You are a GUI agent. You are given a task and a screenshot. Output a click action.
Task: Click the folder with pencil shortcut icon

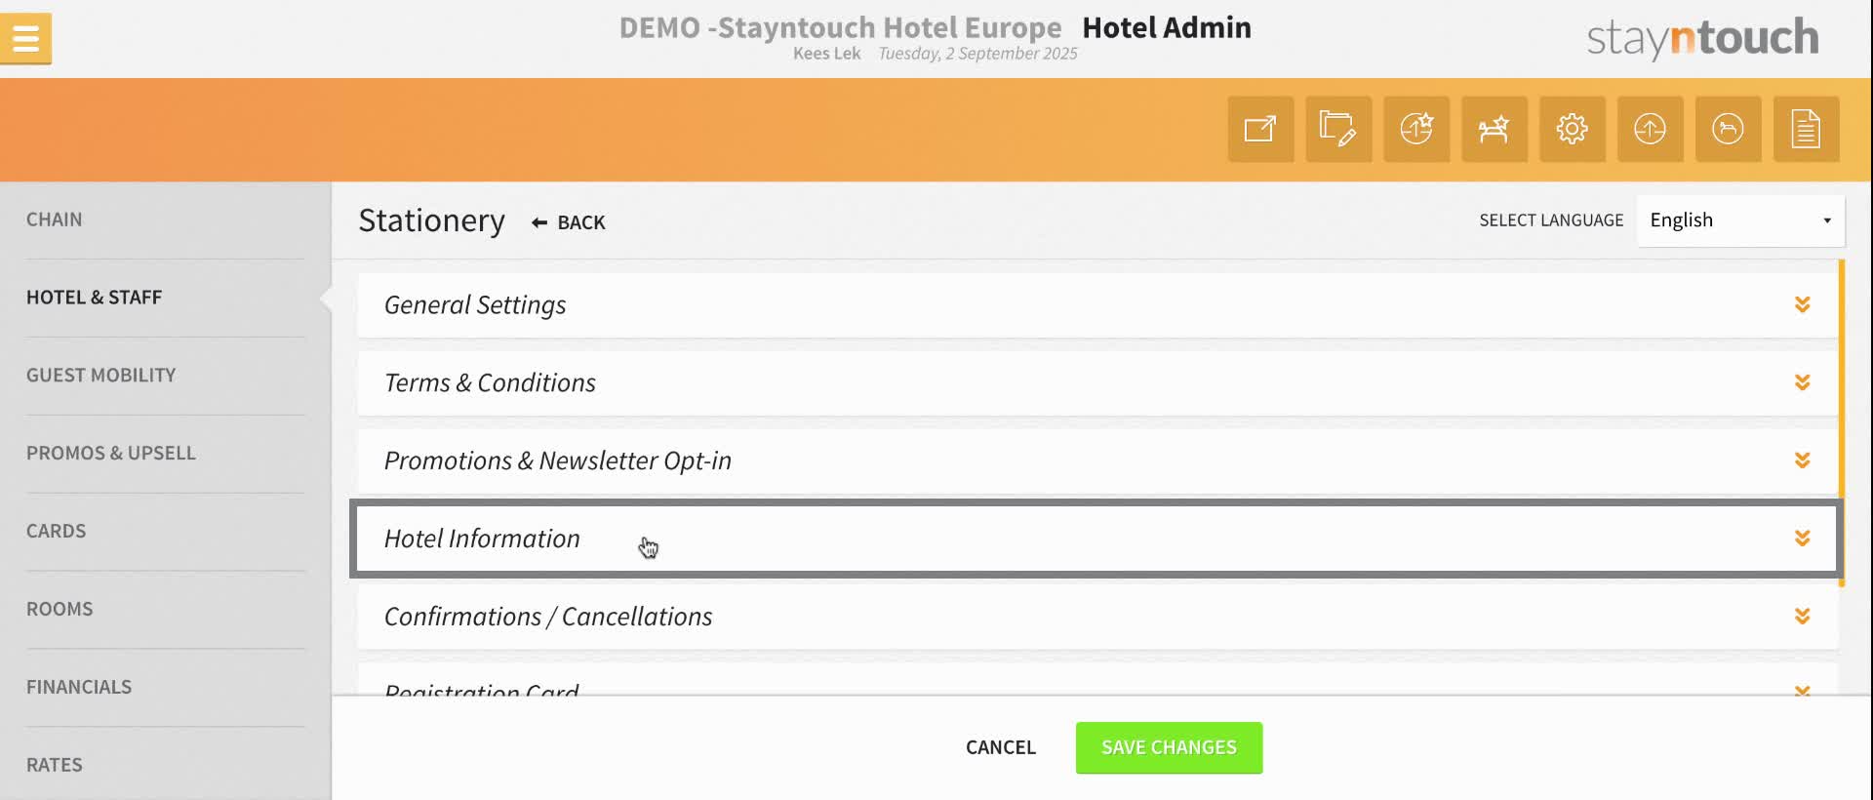1338,129
